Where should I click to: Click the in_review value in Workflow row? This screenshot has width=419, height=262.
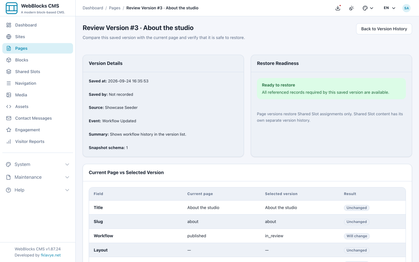(x=274, y=236)
